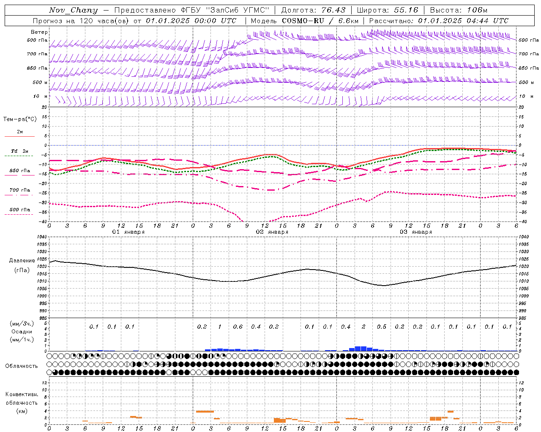
Task: Select '850 гПа' in the temperature legend
Action: (x=20, y=171)
